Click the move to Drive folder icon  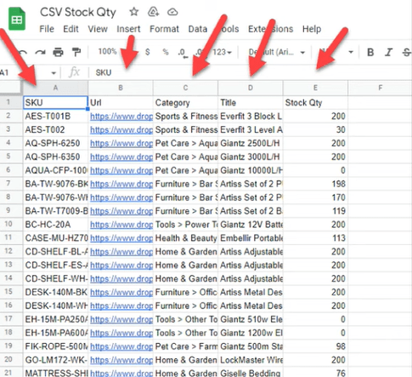(x=153, y=12)
